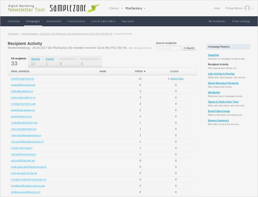The width and height of the screenshot is (258, 197).
Task: Open Lists & subscribers menu
Action: point(103,21)
